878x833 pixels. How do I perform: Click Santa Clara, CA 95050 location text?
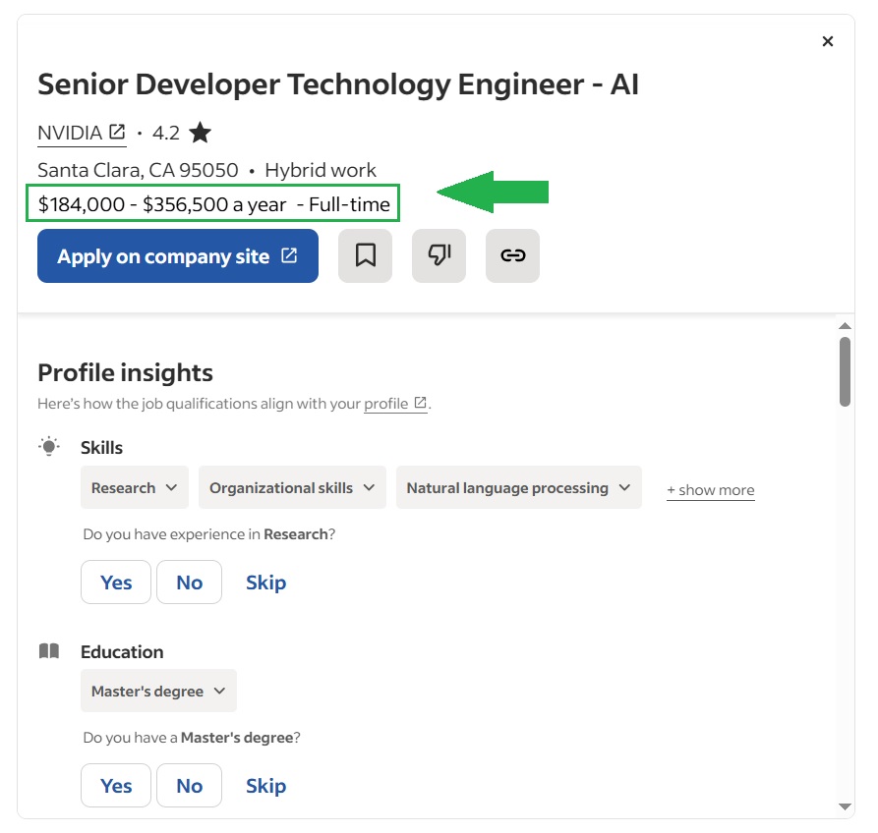(x=138, y=170)
